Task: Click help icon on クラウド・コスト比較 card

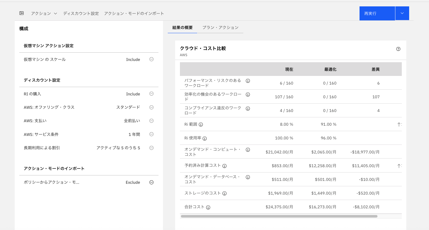Action: click(x=398, y=49)
